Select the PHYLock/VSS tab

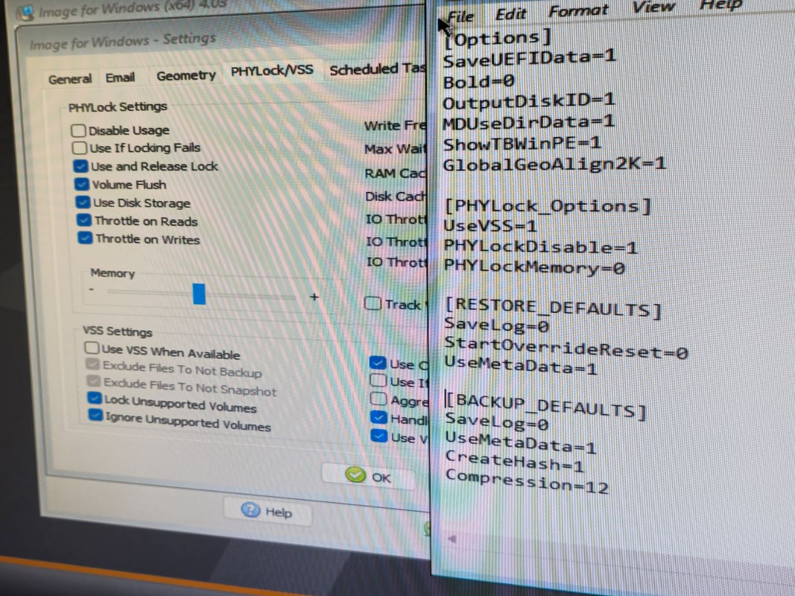(x=272, y=71)
